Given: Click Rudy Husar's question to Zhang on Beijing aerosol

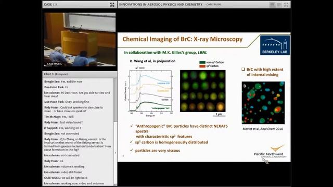Looking at the screenshot, I should click(78, 144).
